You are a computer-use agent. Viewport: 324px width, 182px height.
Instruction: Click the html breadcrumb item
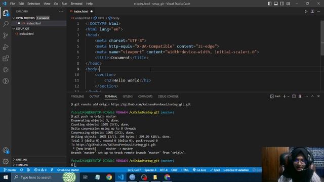(99, 18)
